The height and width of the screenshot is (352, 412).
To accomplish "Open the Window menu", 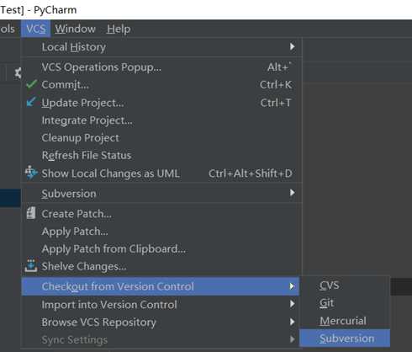I will coord(75,29).
